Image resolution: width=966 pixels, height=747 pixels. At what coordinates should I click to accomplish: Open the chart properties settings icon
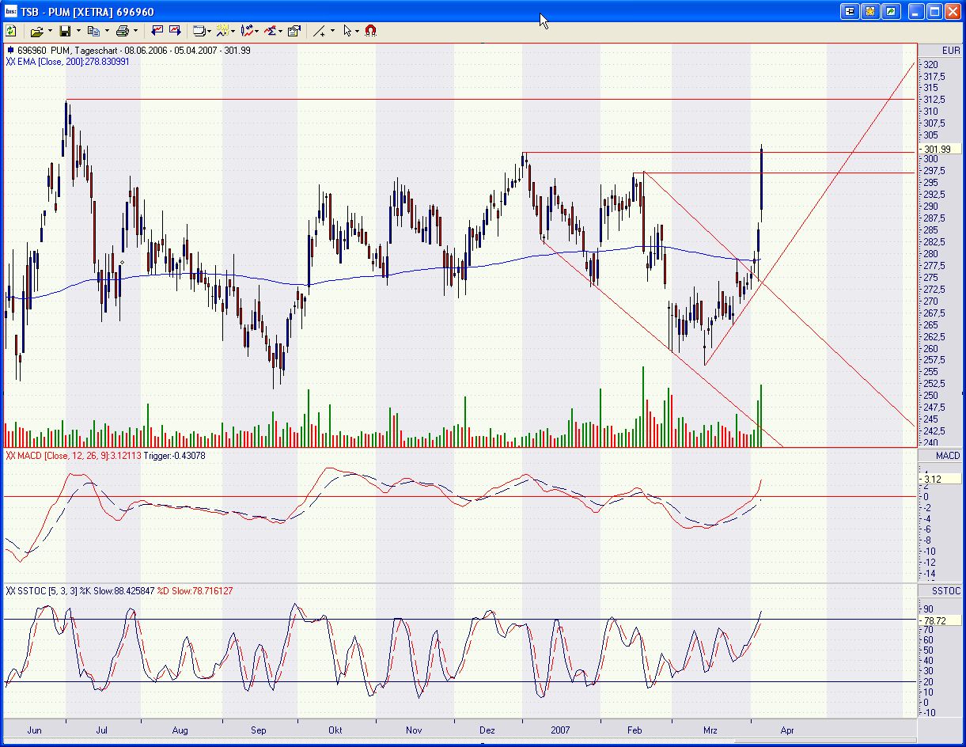click(x=294, y=31)
